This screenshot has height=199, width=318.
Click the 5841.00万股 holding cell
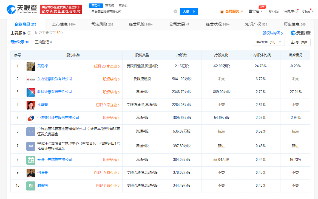coord(182,79)
